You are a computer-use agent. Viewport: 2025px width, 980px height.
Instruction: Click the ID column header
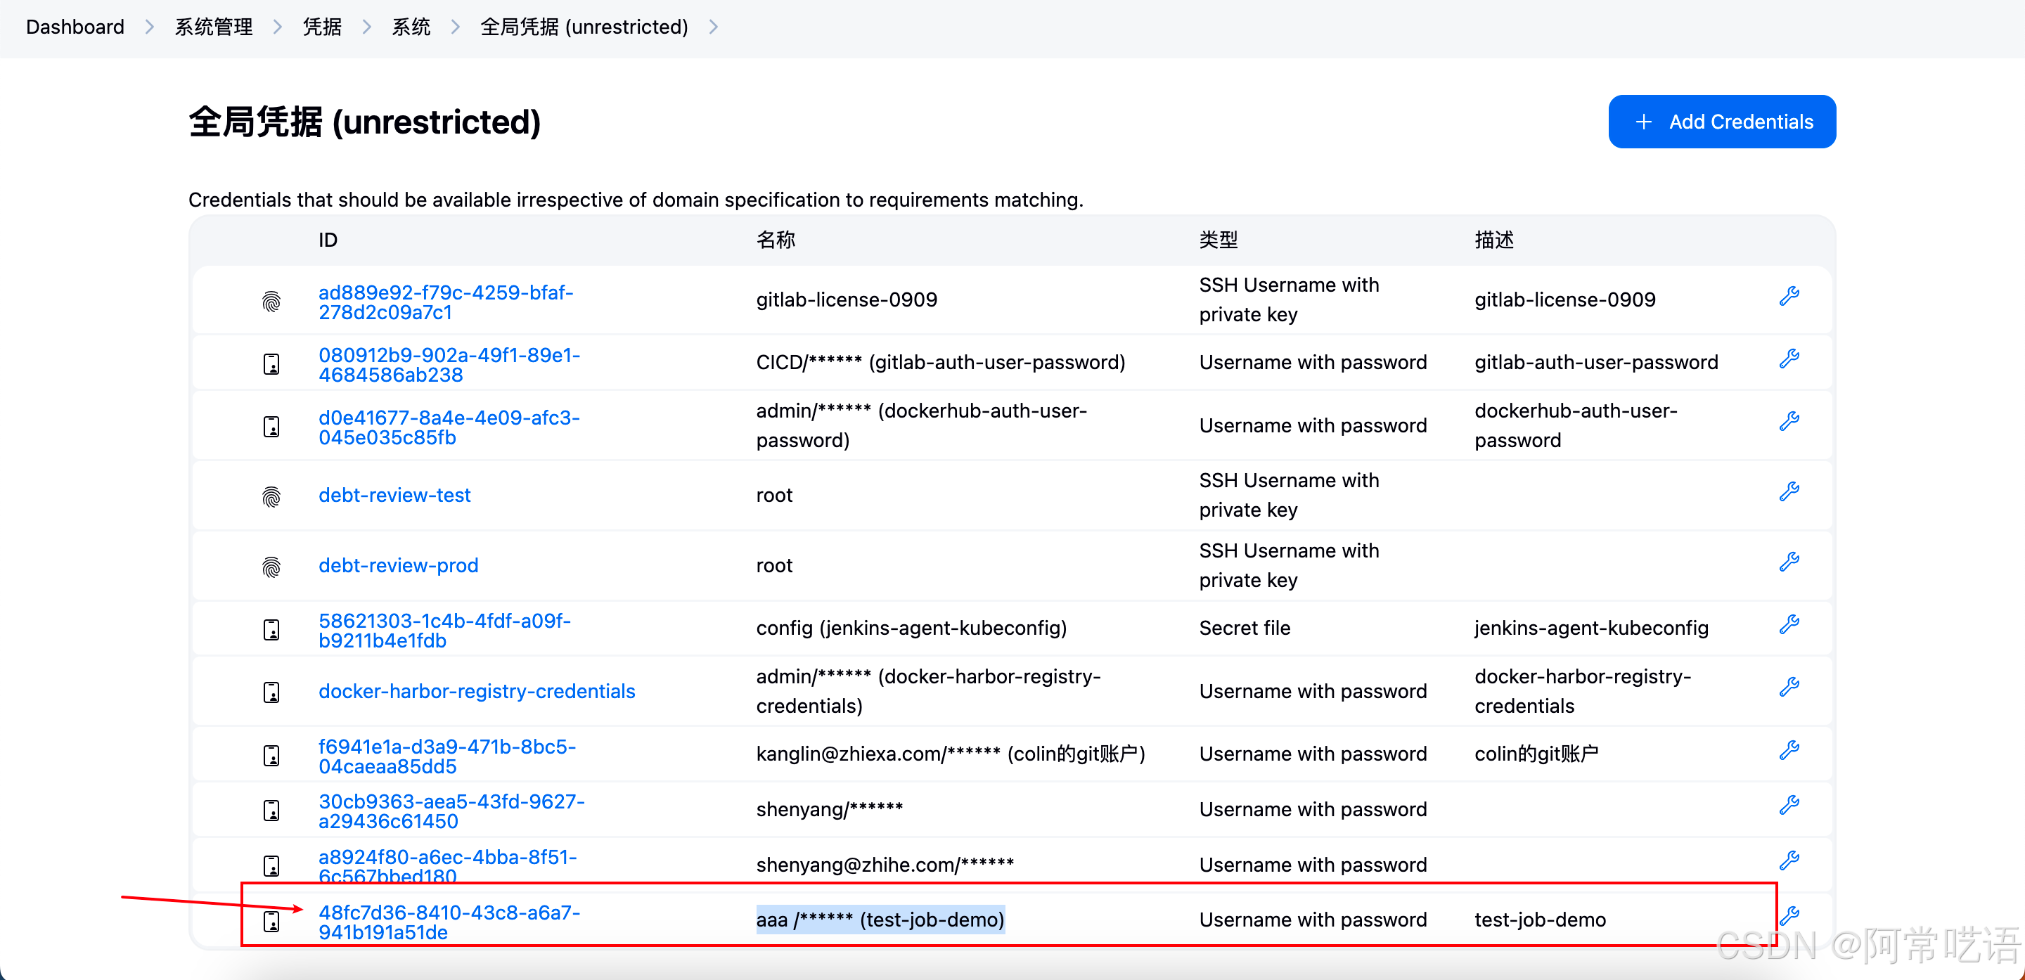tap(328, 240)
